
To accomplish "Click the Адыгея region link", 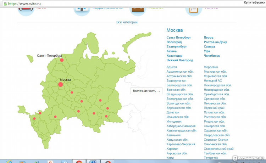I will coord(172,67).
